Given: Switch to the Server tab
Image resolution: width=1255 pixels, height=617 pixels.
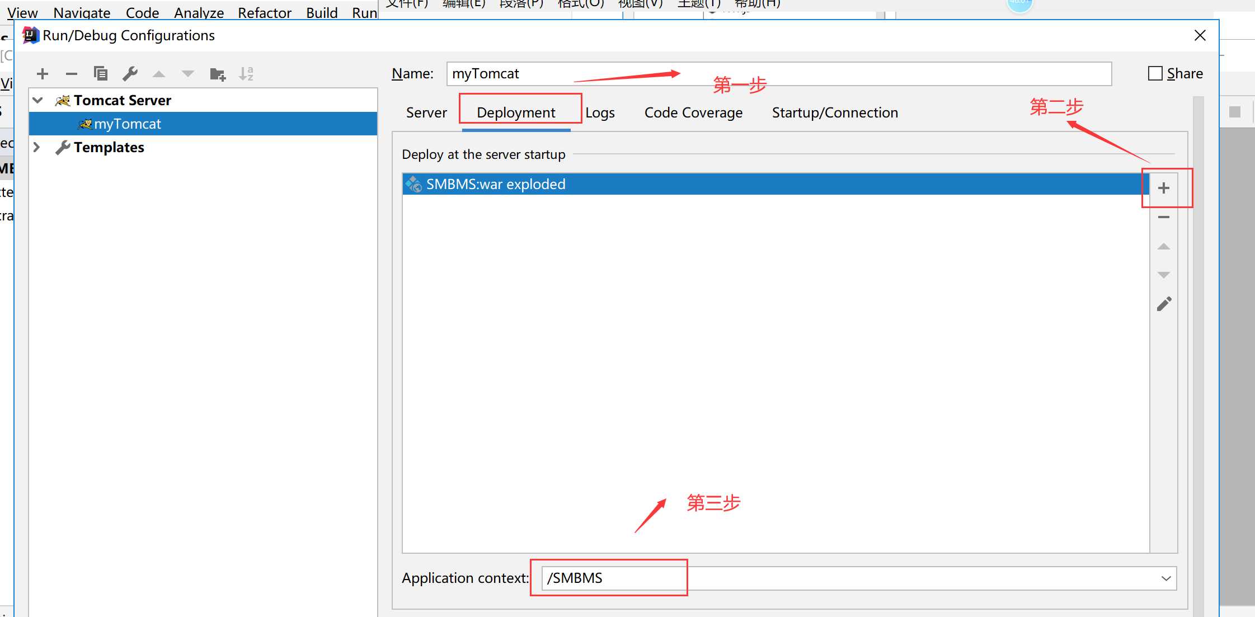Looking at the screenshot, I should point(426,113).
